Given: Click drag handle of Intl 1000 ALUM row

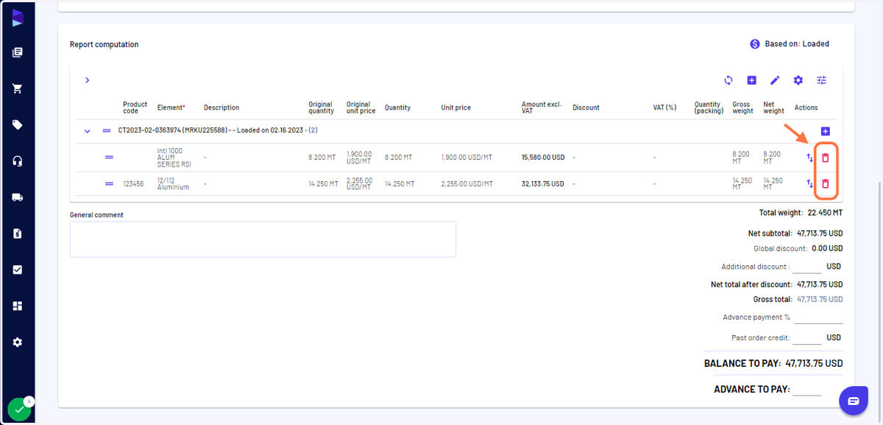Looking at the screenshot, I should pyautogui.click(x=109, y=158).
